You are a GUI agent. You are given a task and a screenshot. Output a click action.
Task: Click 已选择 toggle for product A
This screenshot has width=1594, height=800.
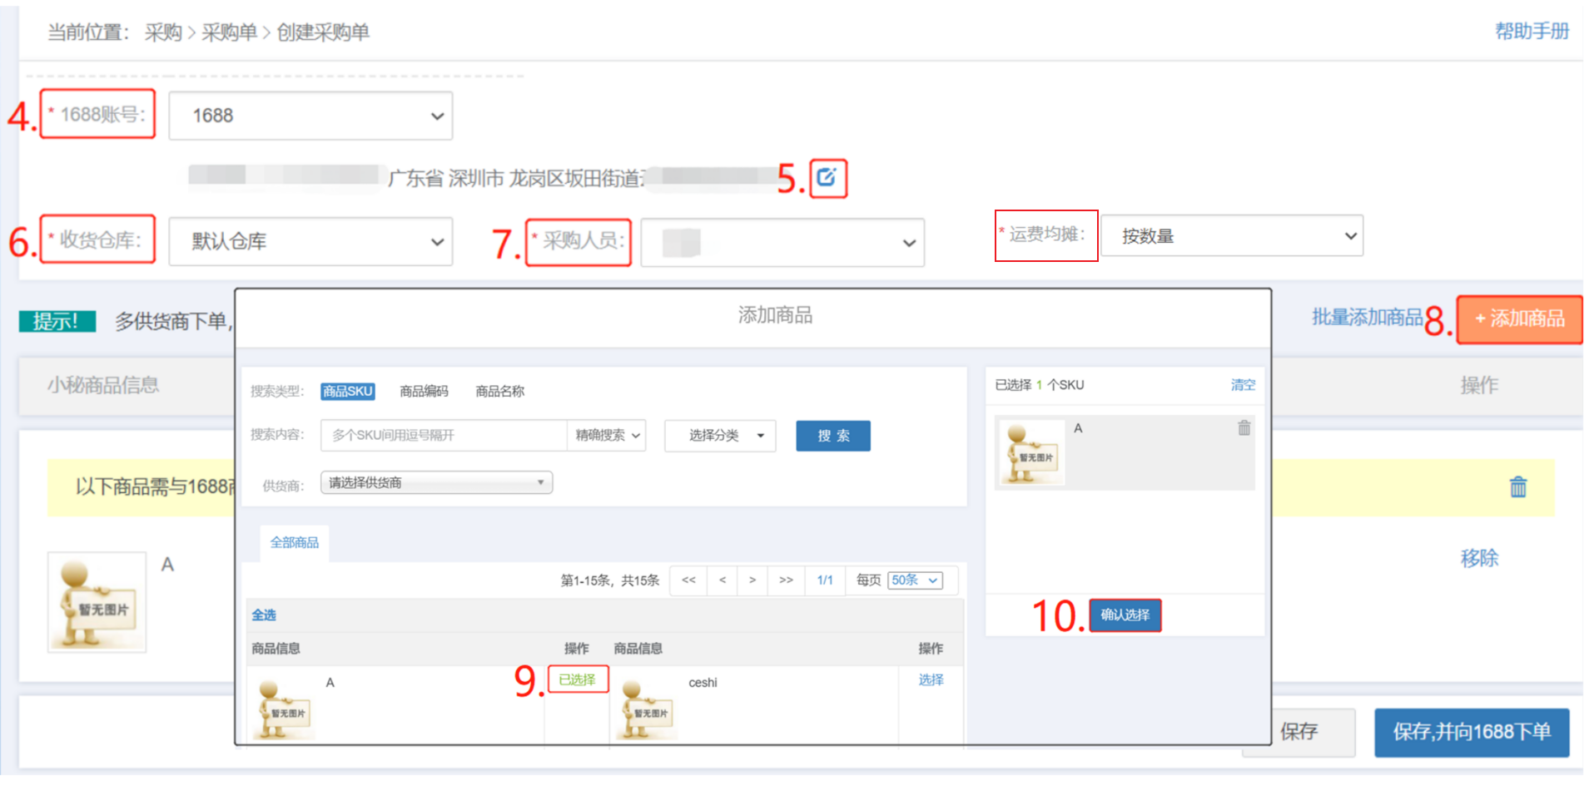[x=578, y=679]
